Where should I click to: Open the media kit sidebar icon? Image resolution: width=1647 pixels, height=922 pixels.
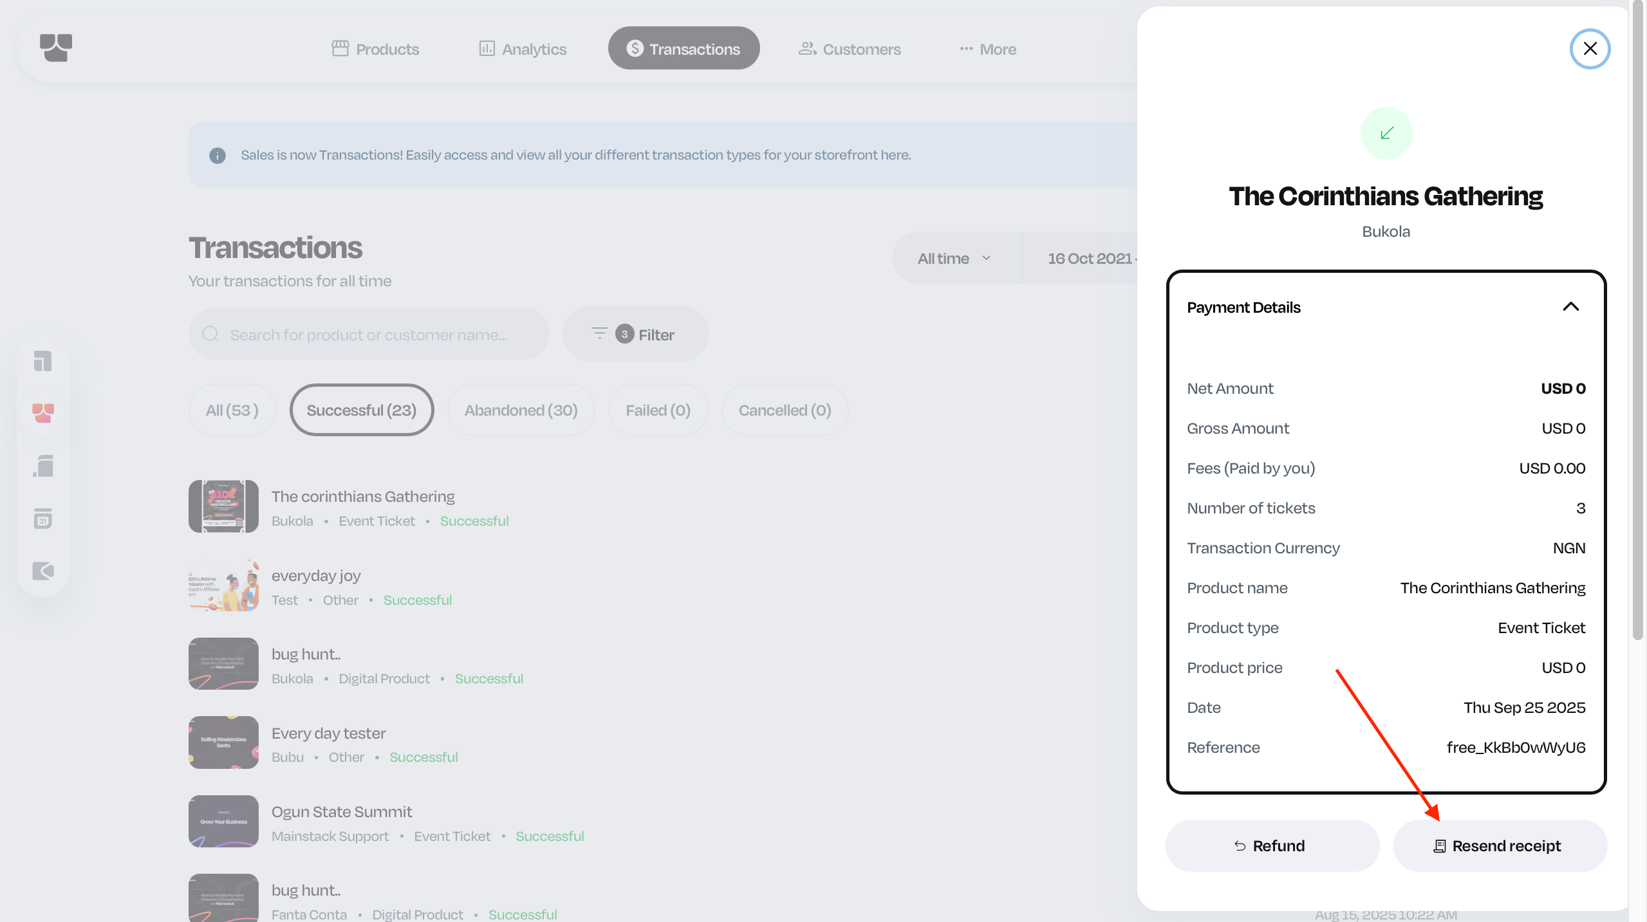[x=43, y=466]
